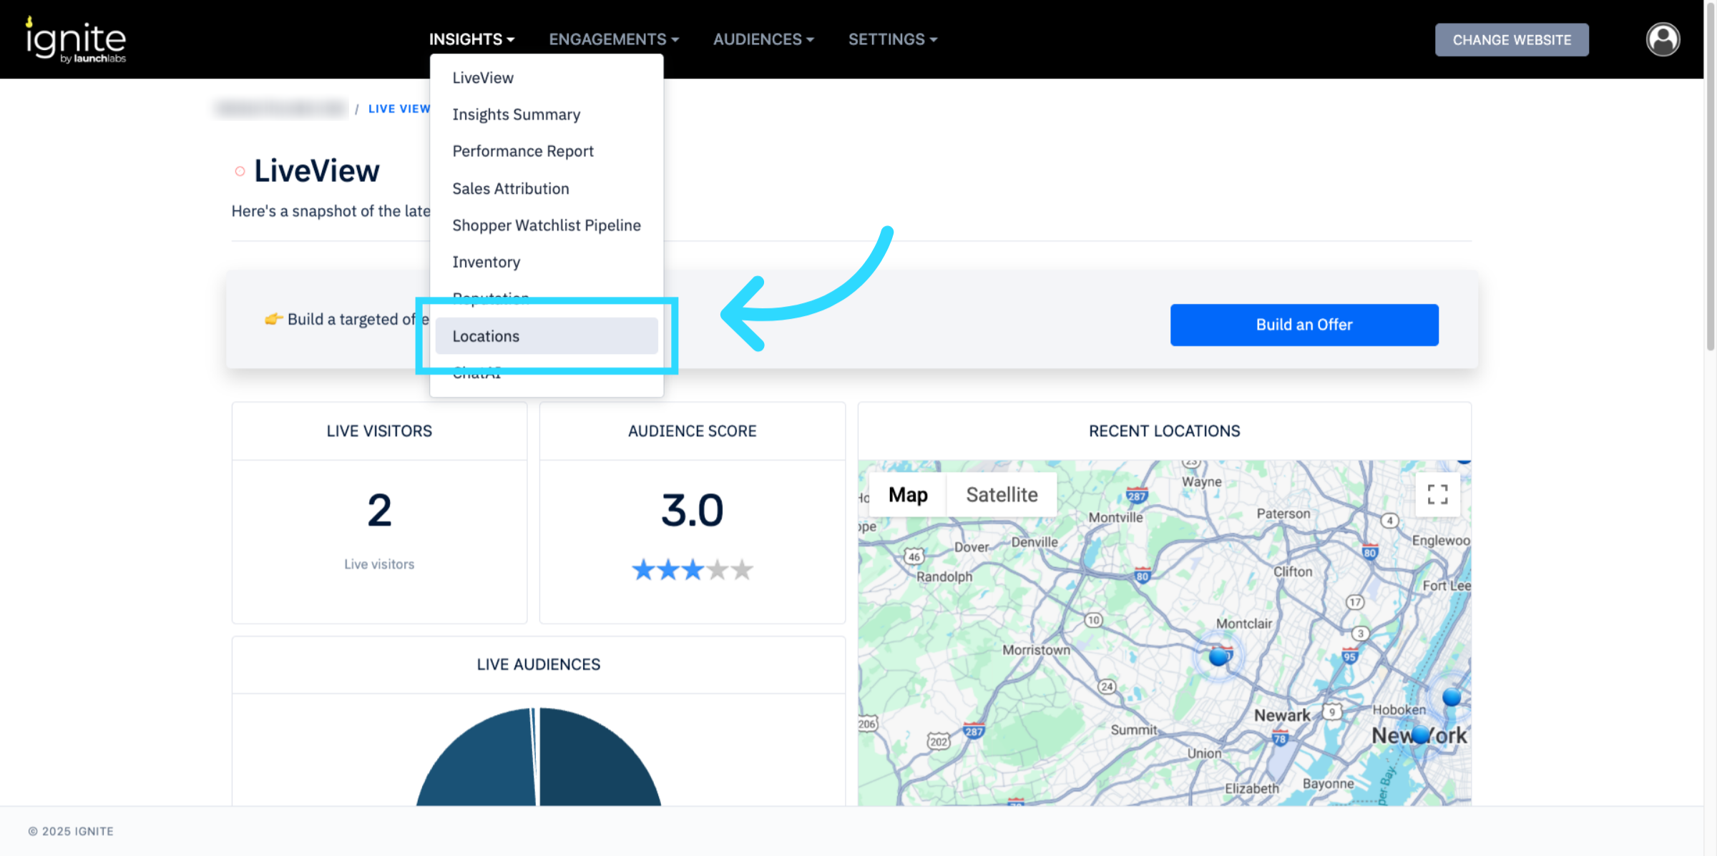
Task: Open the SETTINGS dropdown
Action: coord(892,39)
